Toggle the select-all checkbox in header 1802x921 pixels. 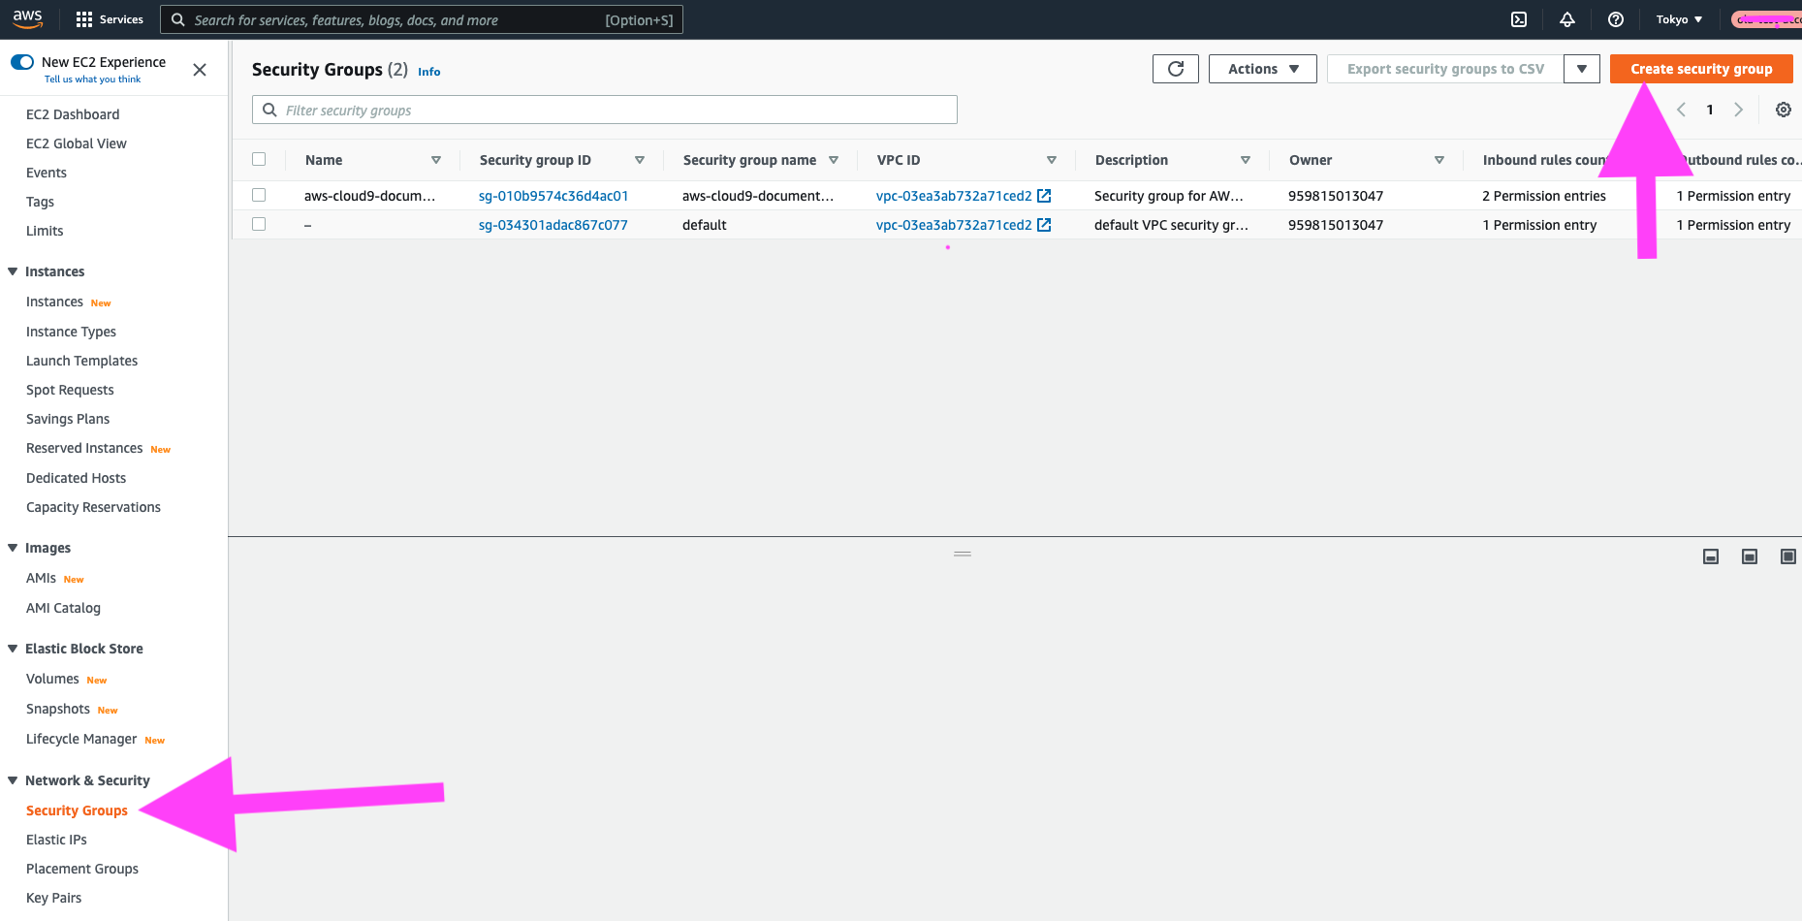pyautogui.click(x=259, y=158)
